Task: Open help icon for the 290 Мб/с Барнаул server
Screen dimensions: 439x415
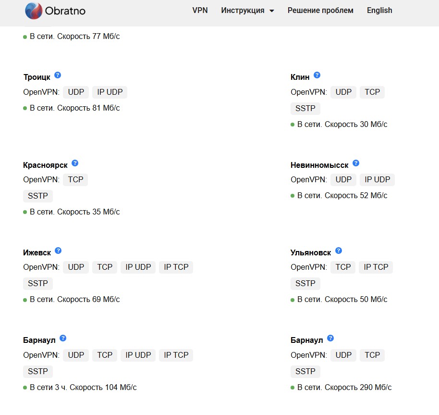Action: (330, 338)
